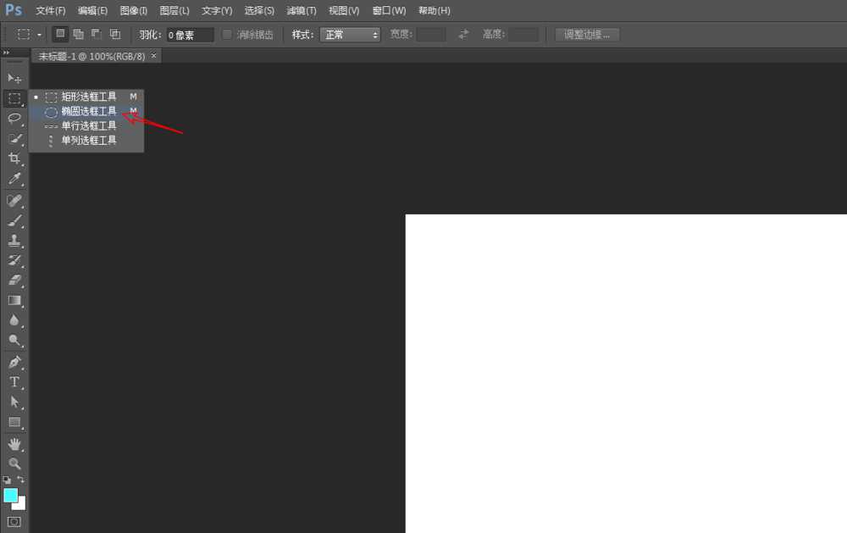Choose 椭圆选框工具 from the flyout
Image resolution: width=847 pixels, height=533 pixels.
click(86, 111)
